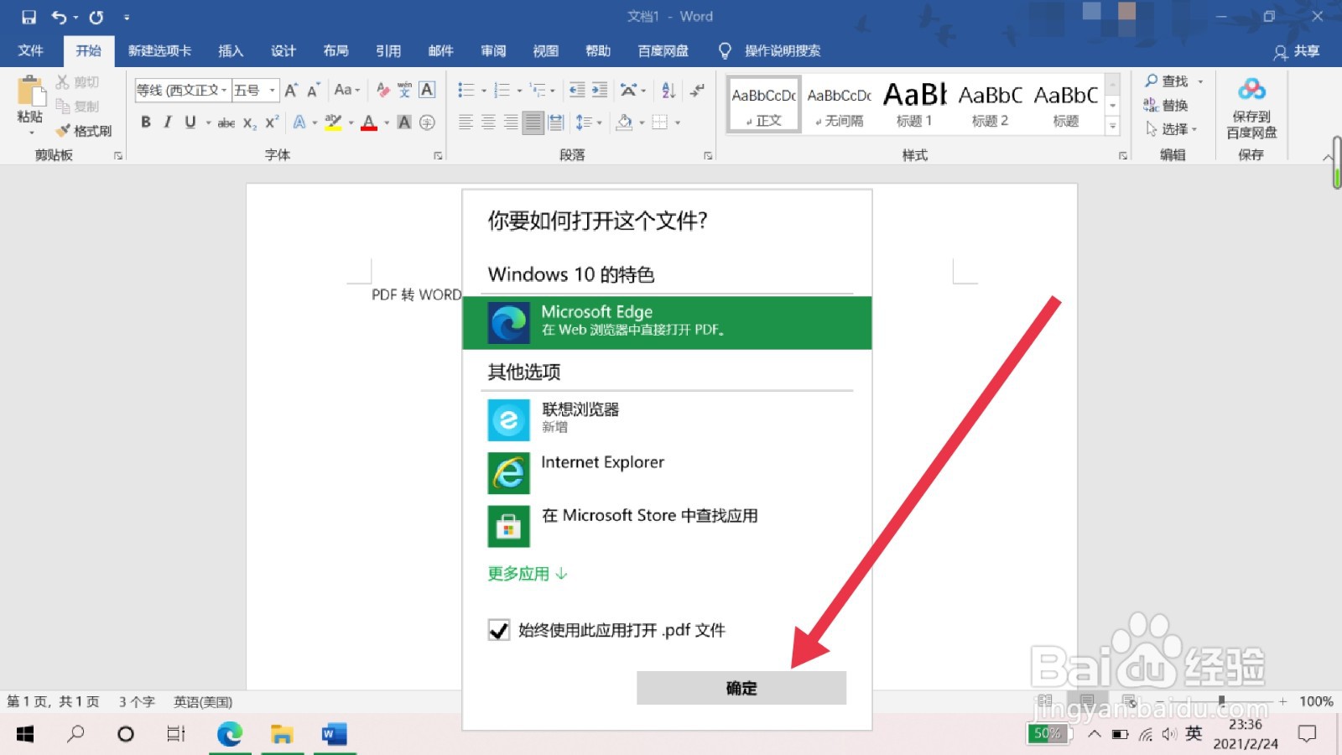Select the Format Painter (格式刷)
Viewport: 1342px width, 755px height.
[84, 131]
